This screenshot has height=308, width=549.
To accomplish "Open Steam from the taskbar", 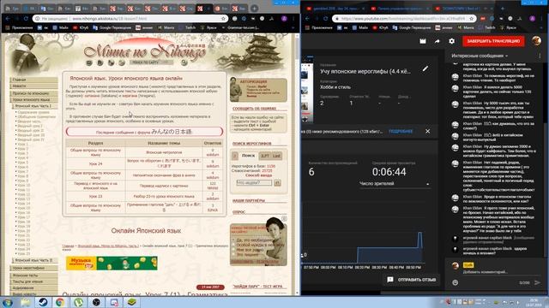I will (x=43, y=302).
